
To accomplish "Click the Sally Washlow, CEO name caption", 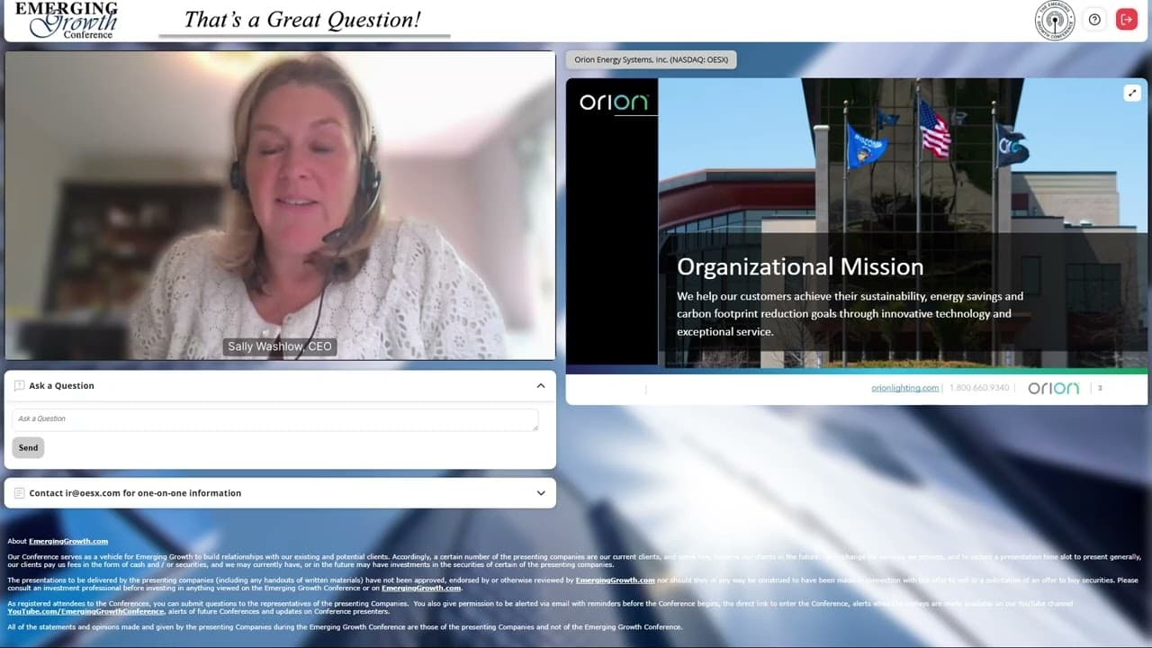I will click(280, 346).
